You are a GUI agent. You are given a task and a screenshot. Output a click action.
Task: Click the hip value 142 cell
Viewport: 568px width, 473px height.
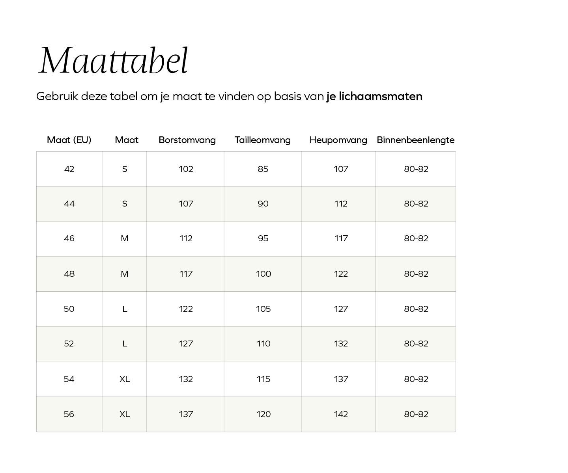(341, 414)
